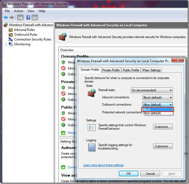Open Learn more about these settings link
The width and height of the screenshot is (189, 184).
pos(103,165)
